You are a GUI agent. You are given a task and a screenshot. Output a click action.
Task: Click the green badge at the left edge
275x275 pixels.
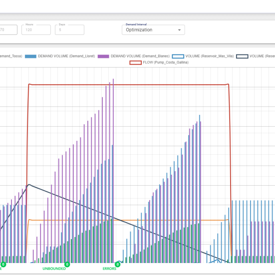pyautogui.click(x=3, y=265)
